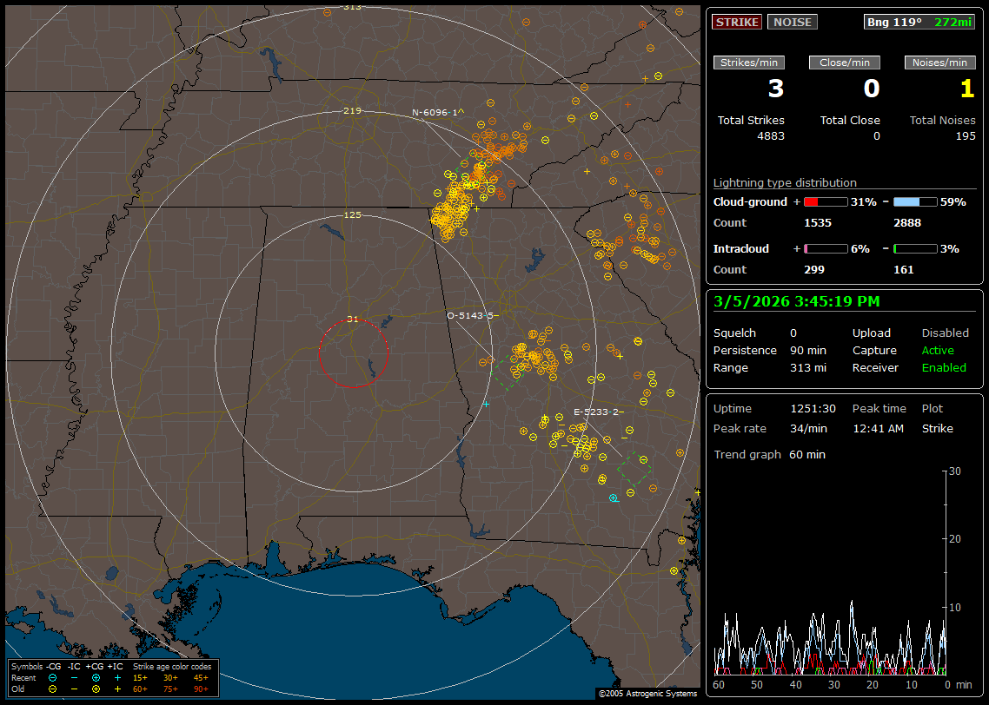Toggle the STRIKE indicator button
Screen dimensions: 989x705
click(738, 22)
